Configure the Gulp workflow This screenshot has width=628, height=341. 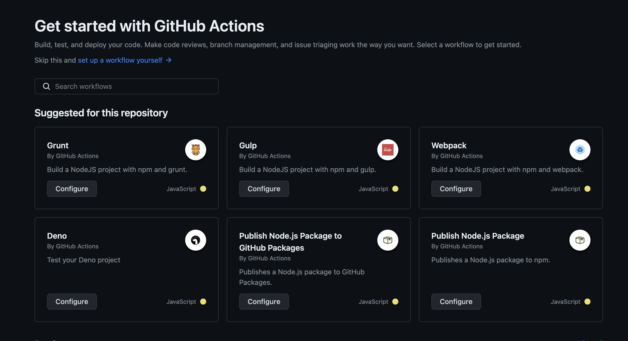click(264, 189)
